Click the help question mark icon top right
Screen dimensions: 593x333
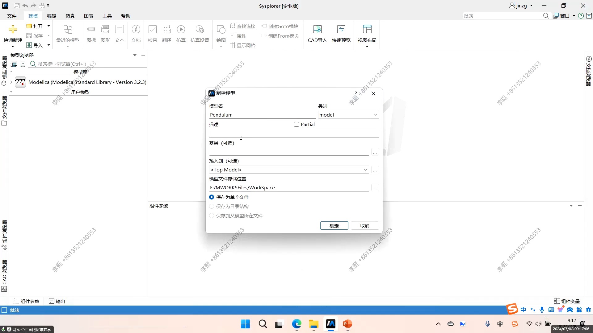pyautogui.click(x=581, y=16)
